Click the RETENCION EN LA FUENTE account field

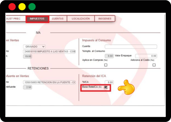[x=49, y=83]
